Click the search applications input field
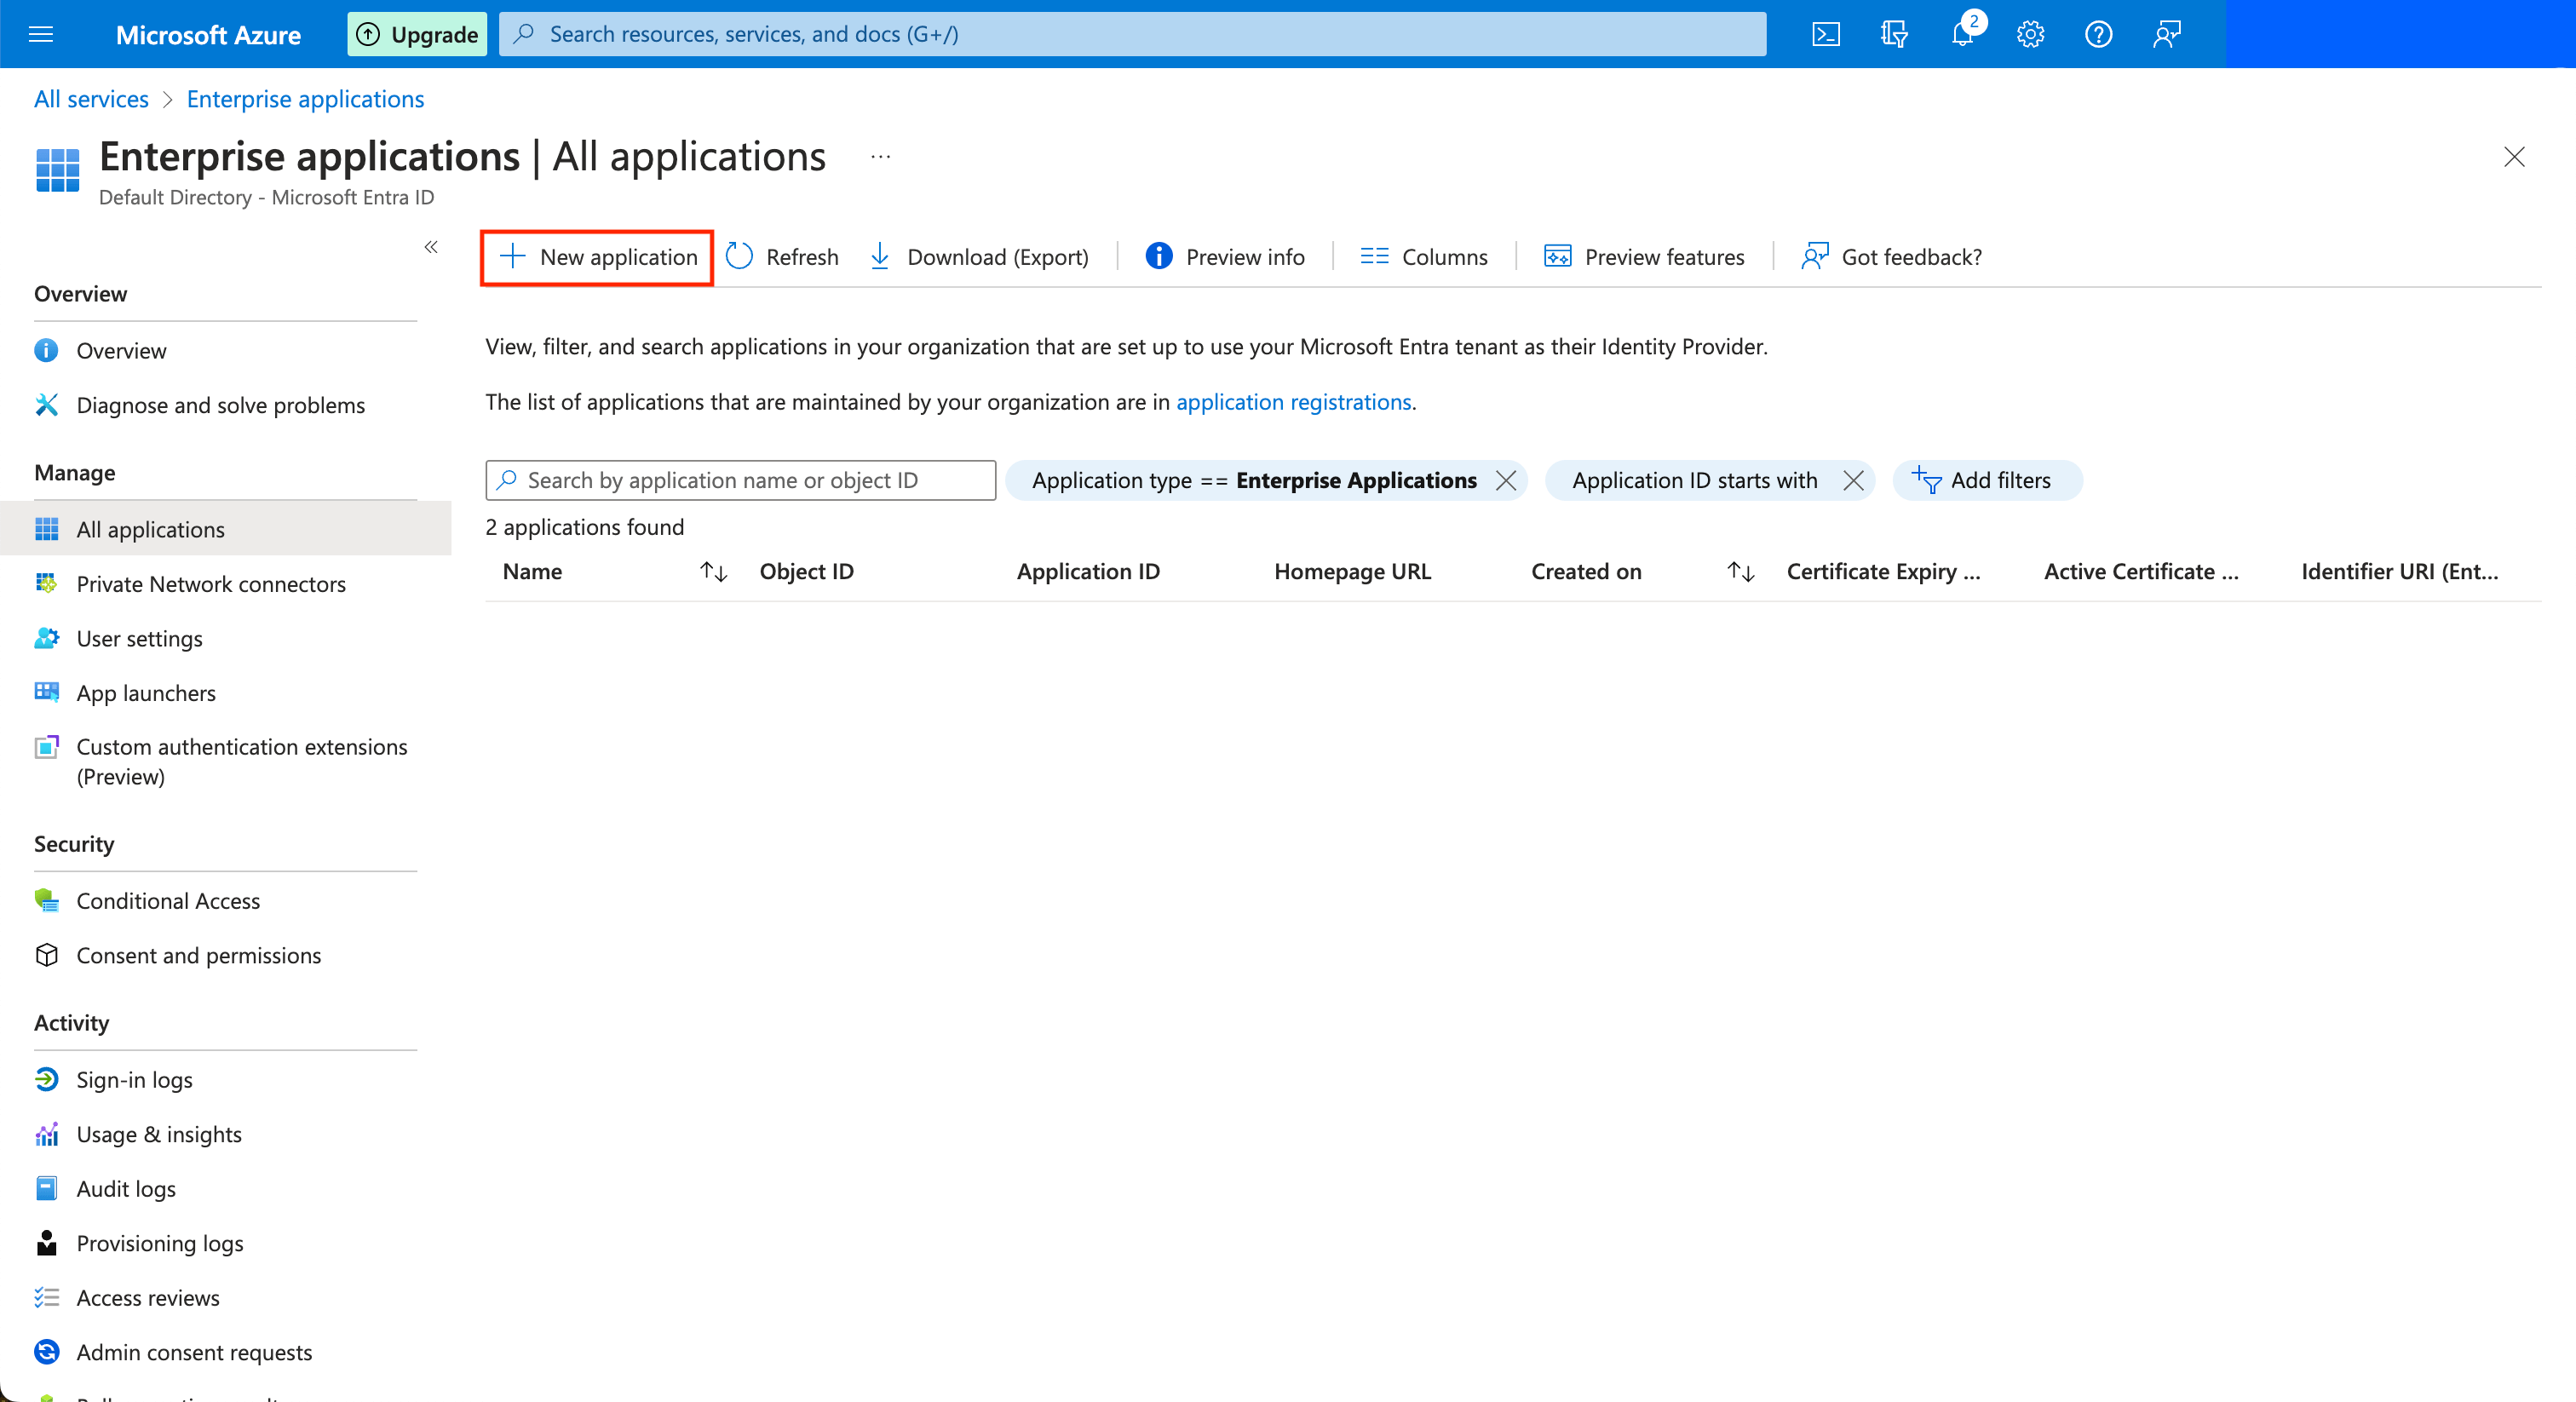This screenshot has height=1402, width=2576. (x=740, y=480)
